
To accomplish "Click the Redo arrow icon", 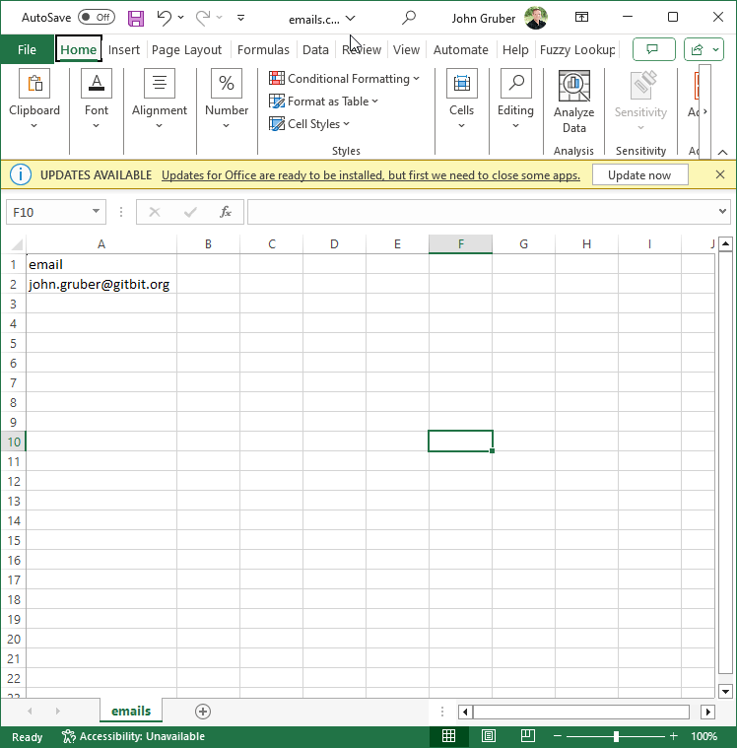I will (203, 18).
